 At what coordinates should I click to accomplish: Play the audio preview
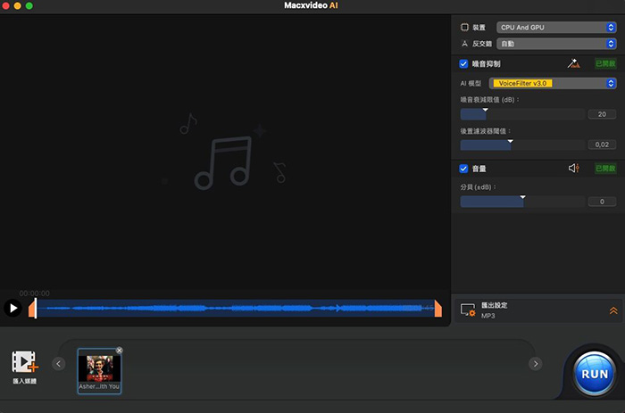(x=12, y=309)
